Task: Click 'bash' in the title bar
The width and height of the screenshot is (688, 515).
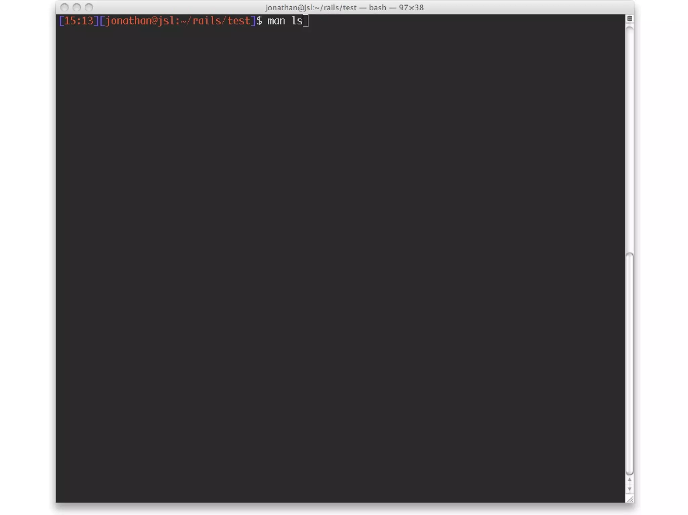Action: pos(377,7)
